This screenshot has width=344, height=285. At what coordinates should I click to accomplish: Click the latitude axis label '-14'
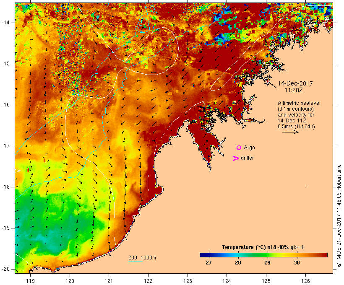click(5, 23)
